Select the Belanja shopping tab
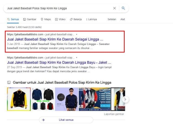 click(x=76, y=19)
